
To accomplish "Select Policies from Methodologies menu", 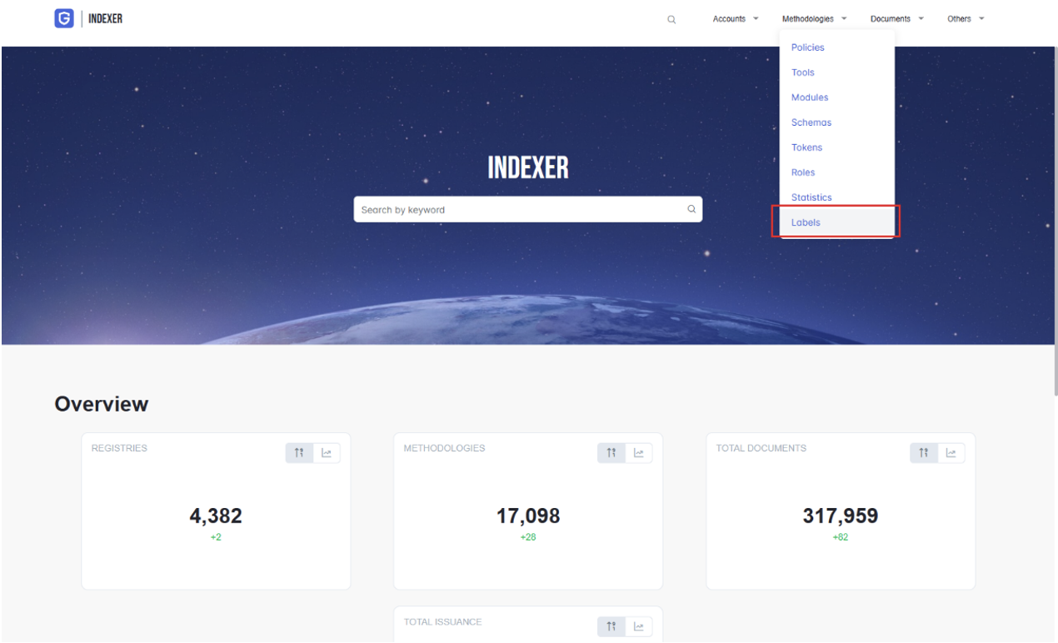I will [x=807, y=47].
